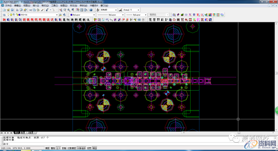Open the ROMAND text style dropdown
Viewport: 278px width, 151px height.
(116, 10)
